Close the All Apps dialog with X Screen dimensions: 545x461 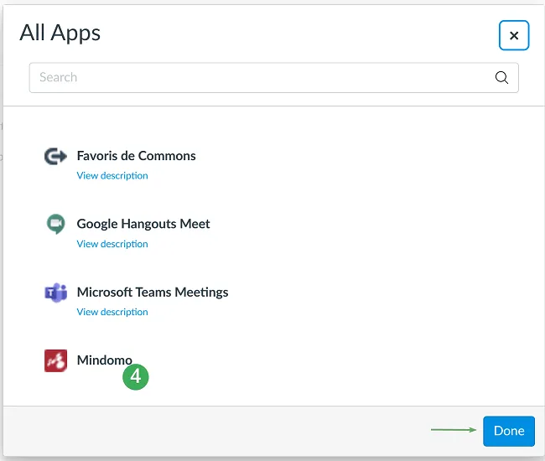514,35
